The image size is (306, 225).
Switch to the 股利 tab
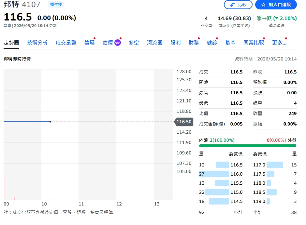(175, 43)
